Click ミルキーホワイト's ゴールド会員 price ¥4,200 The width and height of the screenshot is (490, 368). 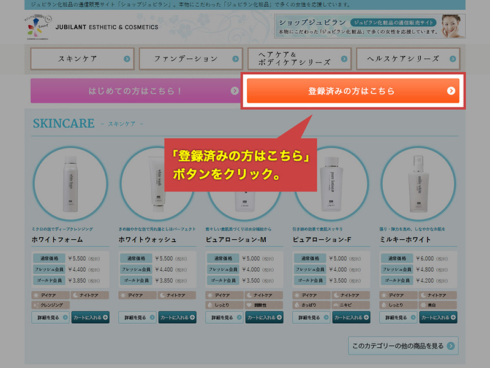tap(415, 280)
